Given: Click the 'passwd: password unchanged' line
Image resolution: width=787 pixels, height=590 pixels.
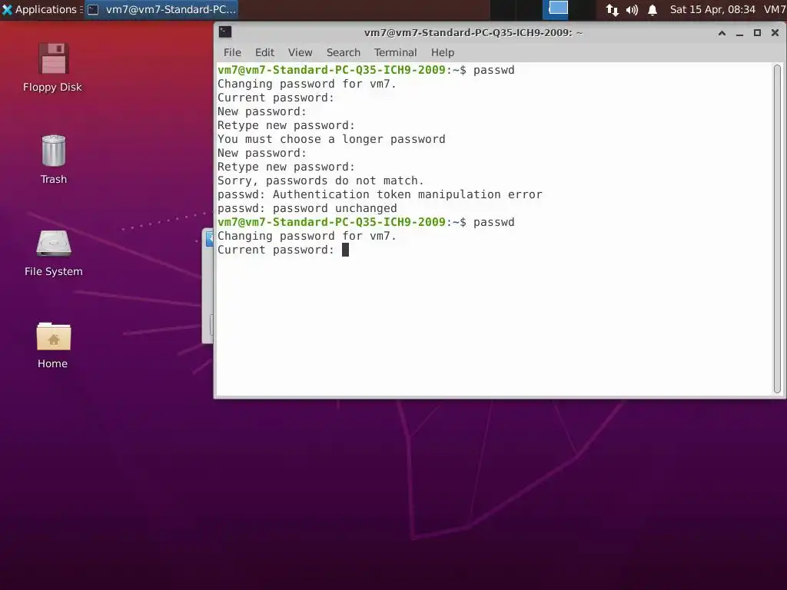Looking at the screenshot, I should 307,208.
